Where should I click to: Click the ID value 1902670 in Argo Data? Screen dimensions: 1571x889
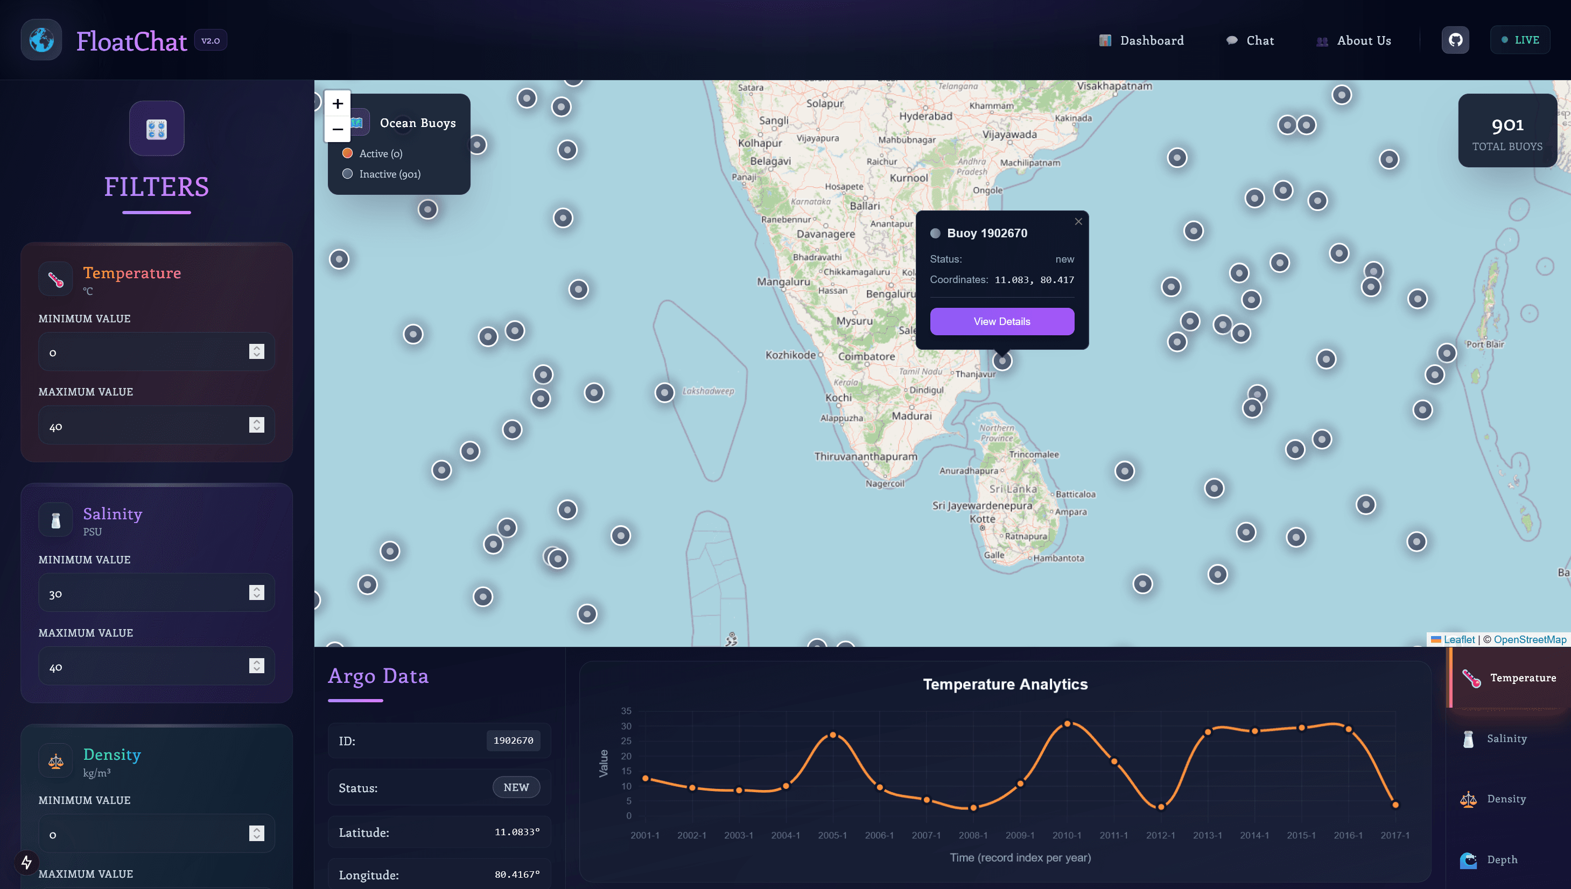513,740
